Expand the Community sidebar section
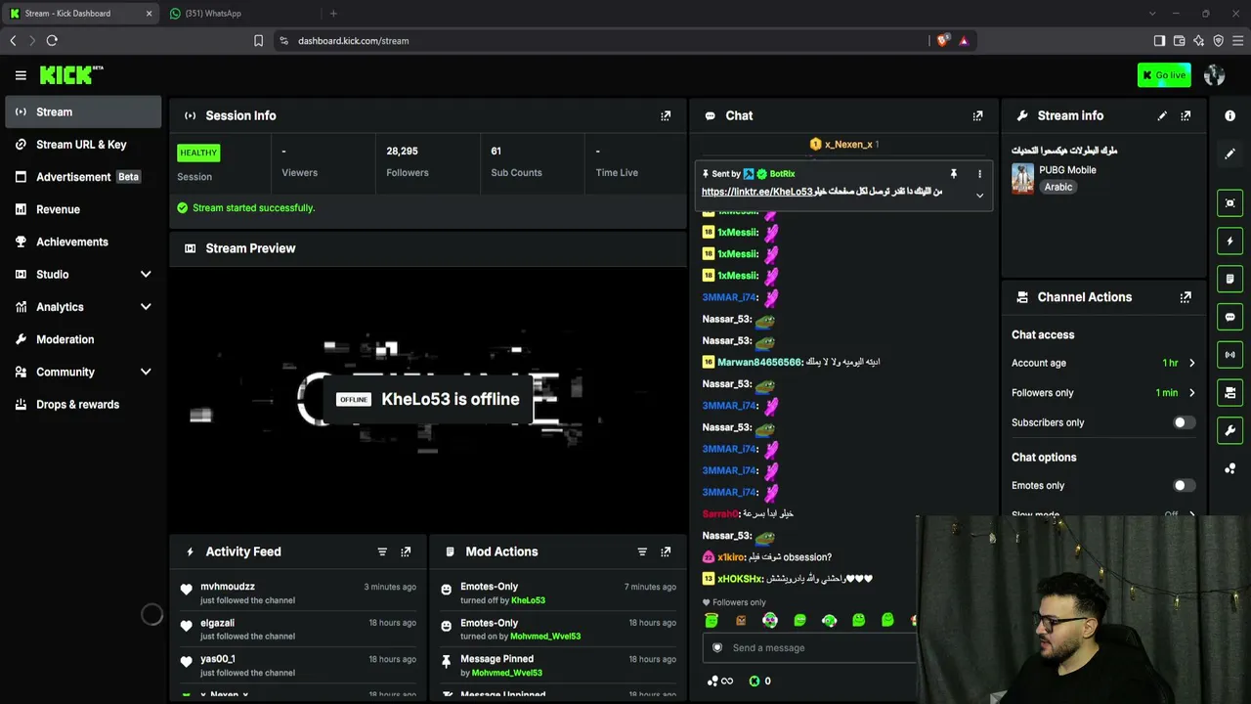This screenshot has height=704, width=1251. 146,372
